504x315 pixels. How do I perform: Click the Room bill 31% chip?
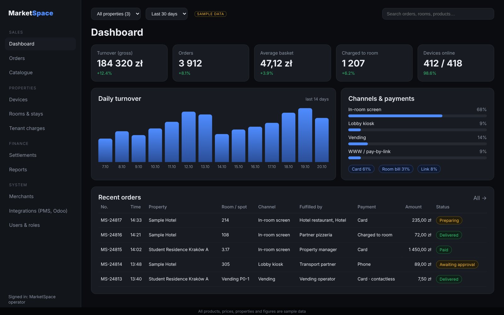[396, 169]
